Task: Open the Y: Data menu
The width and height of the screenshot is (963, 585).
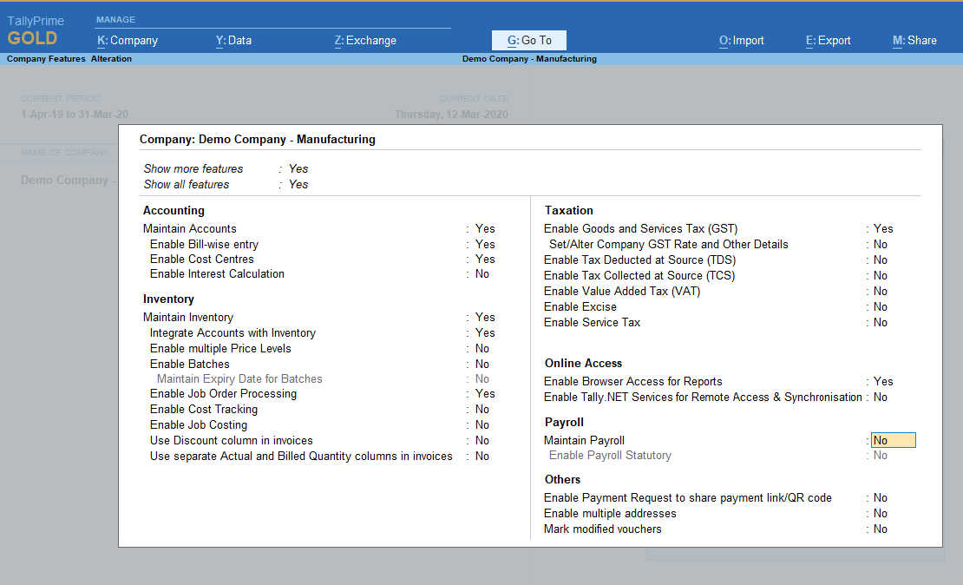Action: click(x=233, y=40)
